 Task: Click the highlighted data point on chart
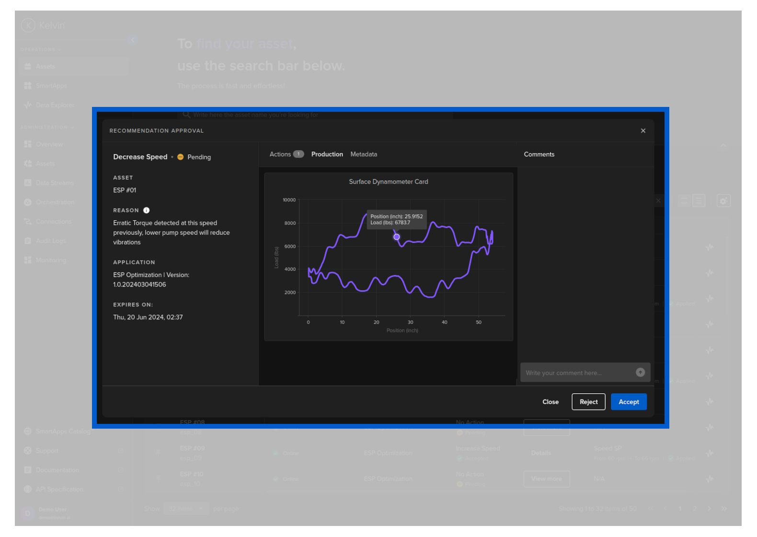point(397,237)
